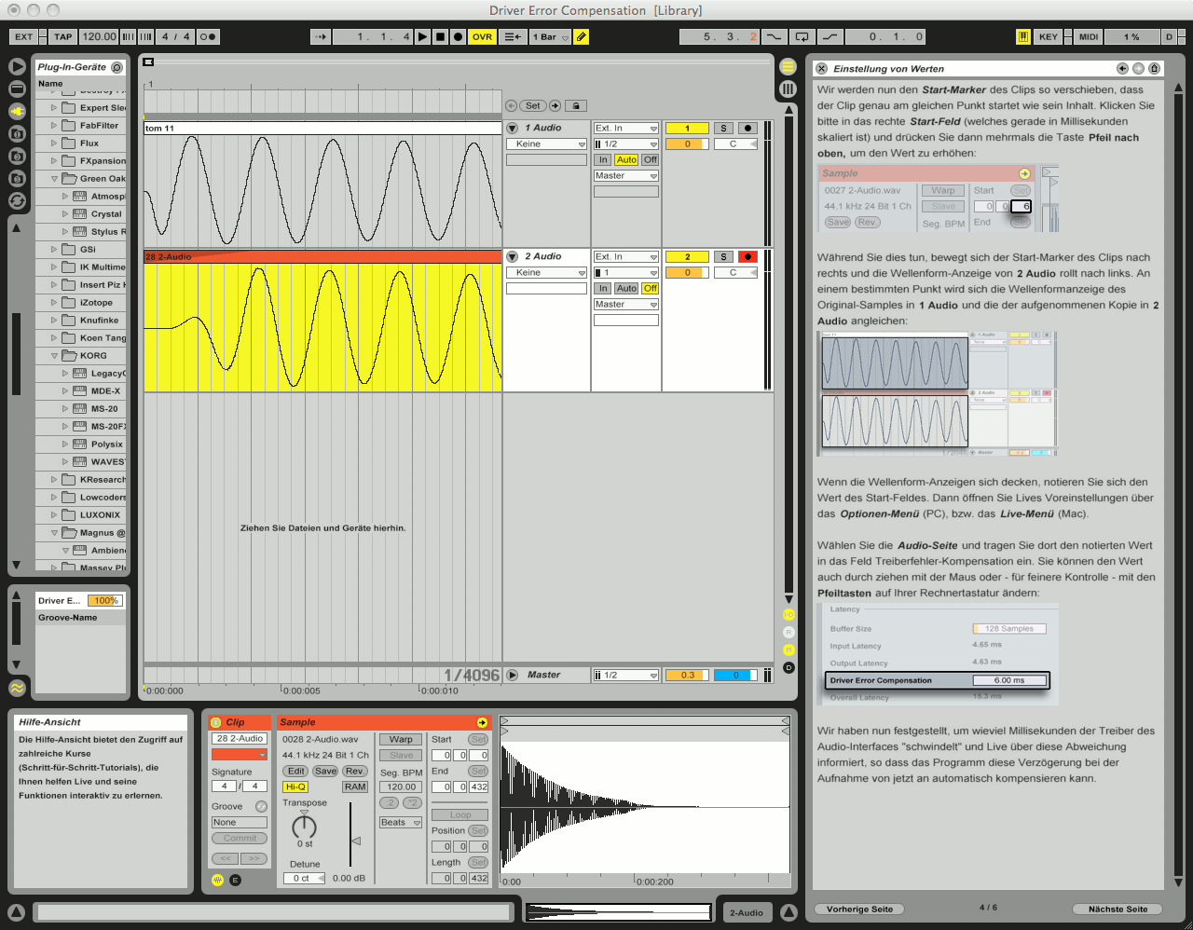Toggle the metronome icon next to time signature
This screenshot has width=1193, height=930.
pyautogui.click(x=208, y=37)
